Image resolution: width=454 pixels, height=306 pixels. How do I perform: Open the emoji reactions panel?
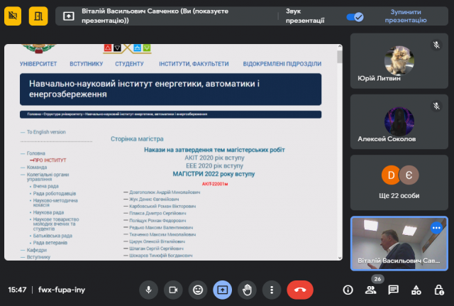(198, 290)
